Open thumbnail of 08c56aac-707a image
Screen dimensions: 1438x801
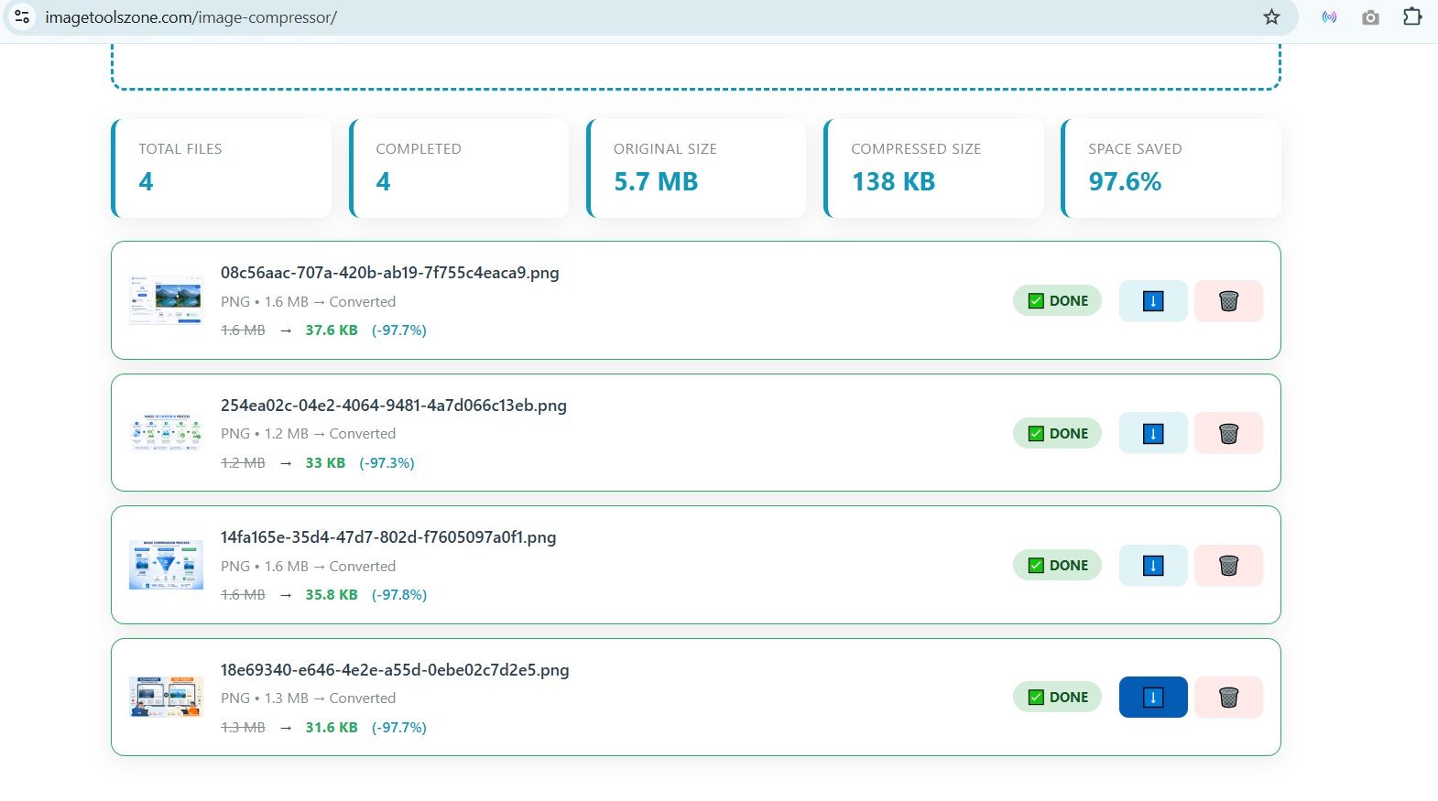click(x=166, y=300)
